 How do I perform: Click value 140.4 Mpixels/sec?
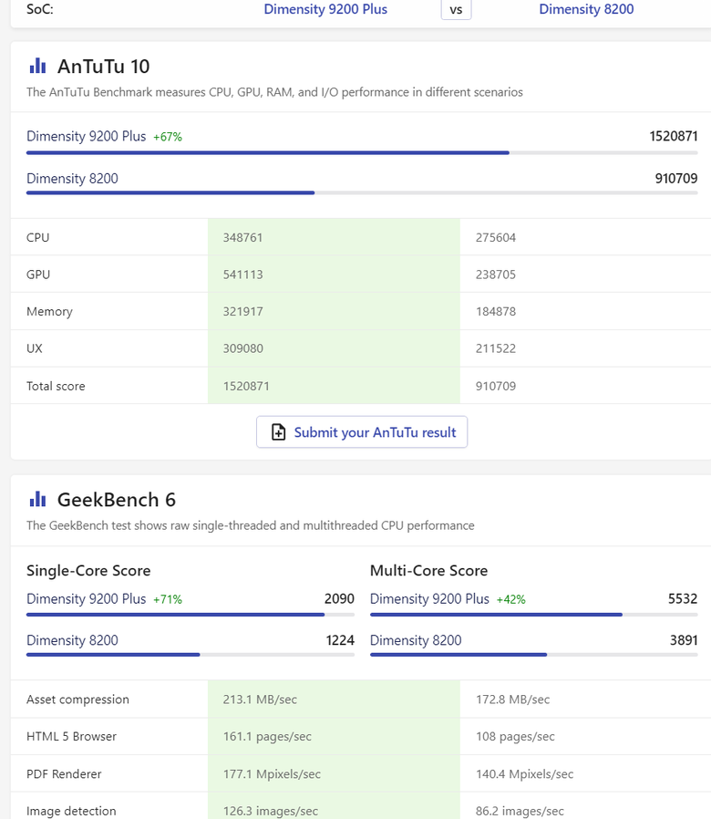525,774
